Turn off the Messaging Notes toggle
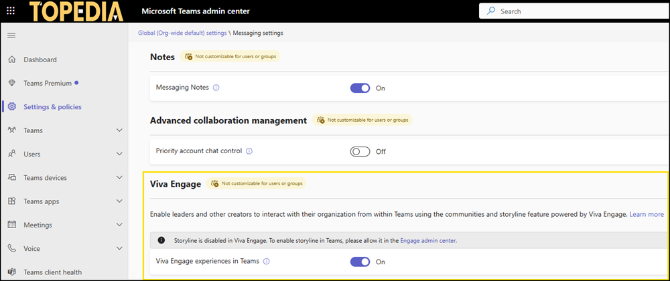 (360, 88)
